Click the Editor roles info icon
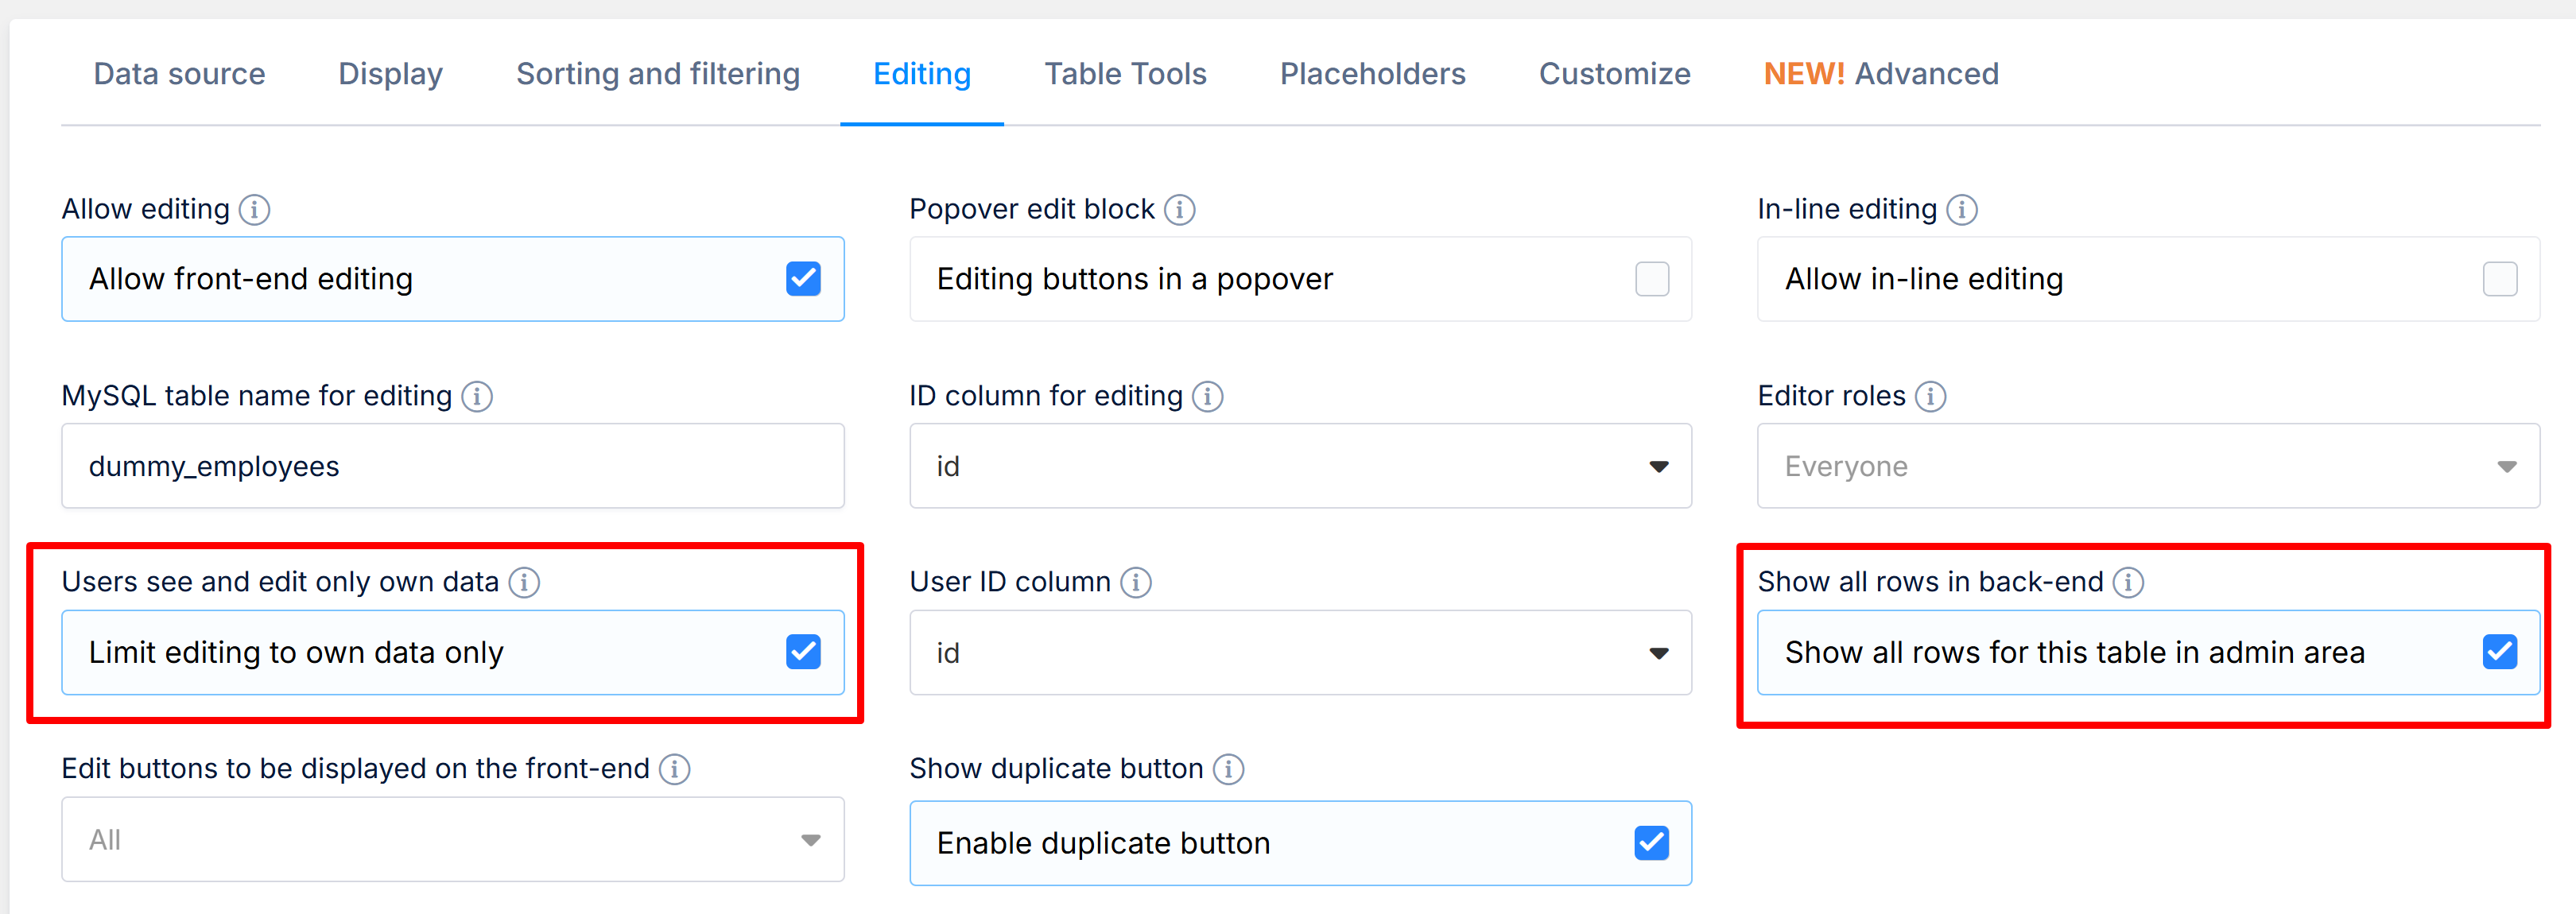The width and height of the screenshot is (2576, 914). coord(1930,397)
